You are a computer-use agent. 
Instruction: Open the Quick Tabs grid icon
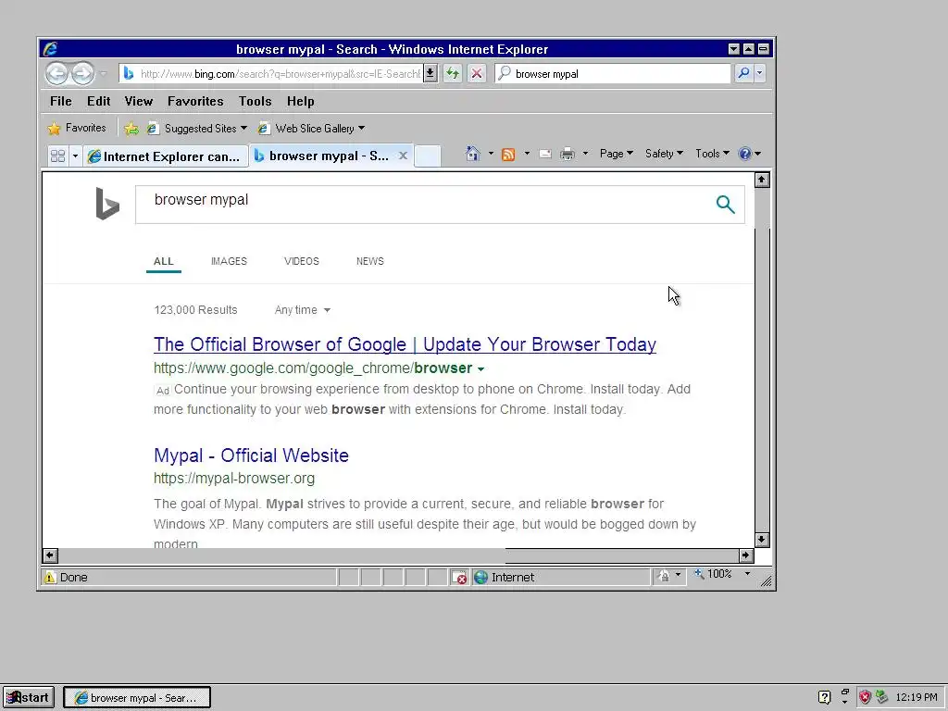coord(58,156)
